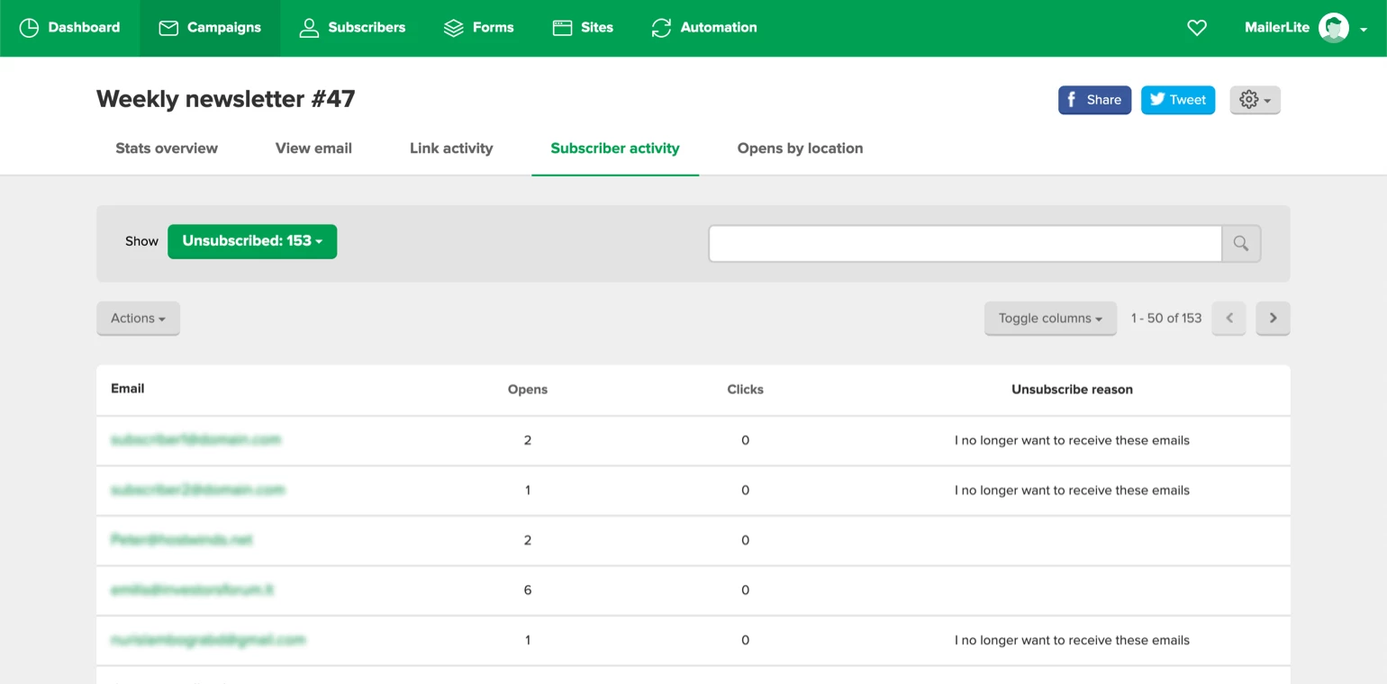Expand the Toggle columns dropdown

(x=1050, y=319)
